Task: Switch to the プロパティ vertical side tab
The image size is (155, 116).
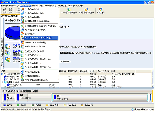Action: click(x=2, y=61)
